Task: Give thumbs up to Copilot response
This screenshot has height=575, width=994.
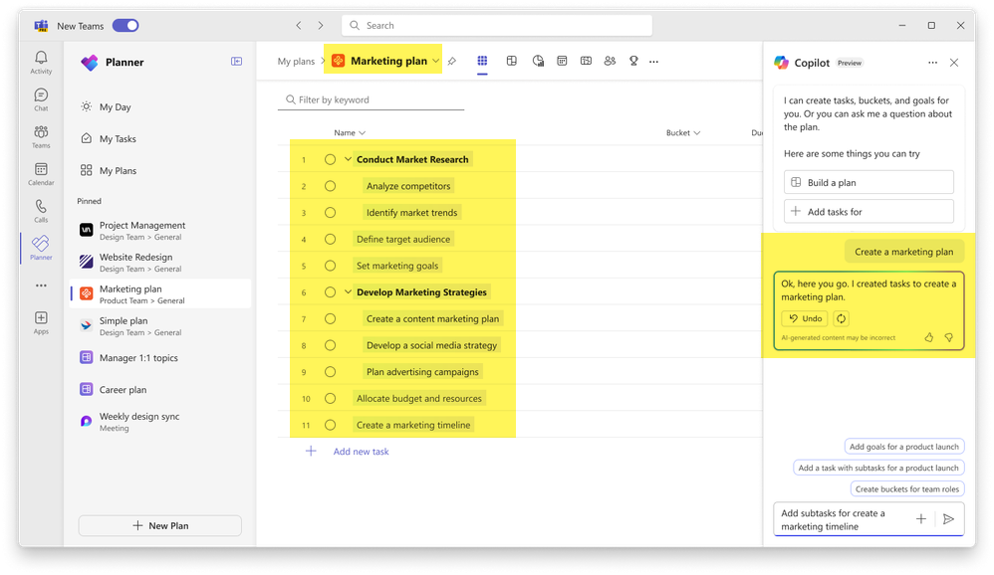Action: (x=928, y=338)
